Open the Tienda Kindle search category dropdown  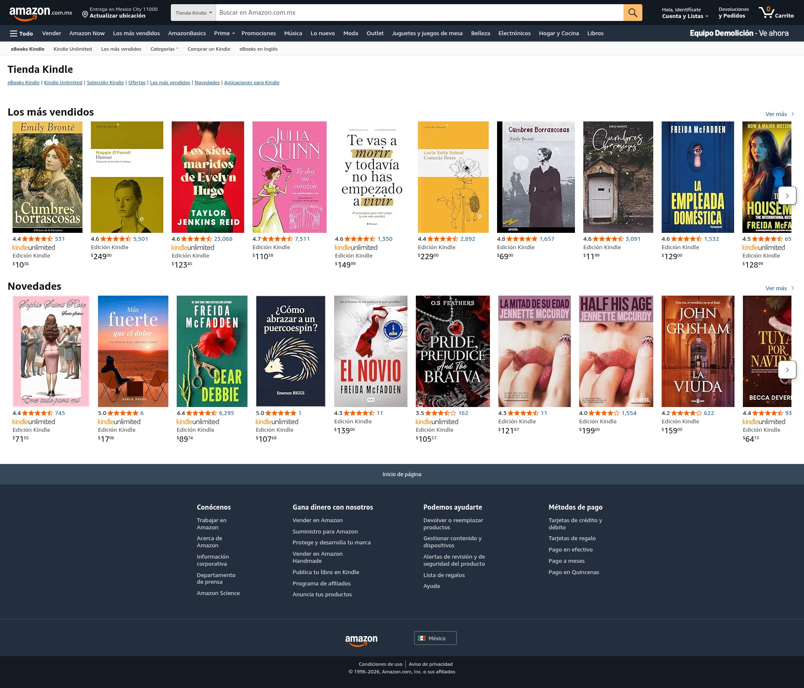pos(193,13)
